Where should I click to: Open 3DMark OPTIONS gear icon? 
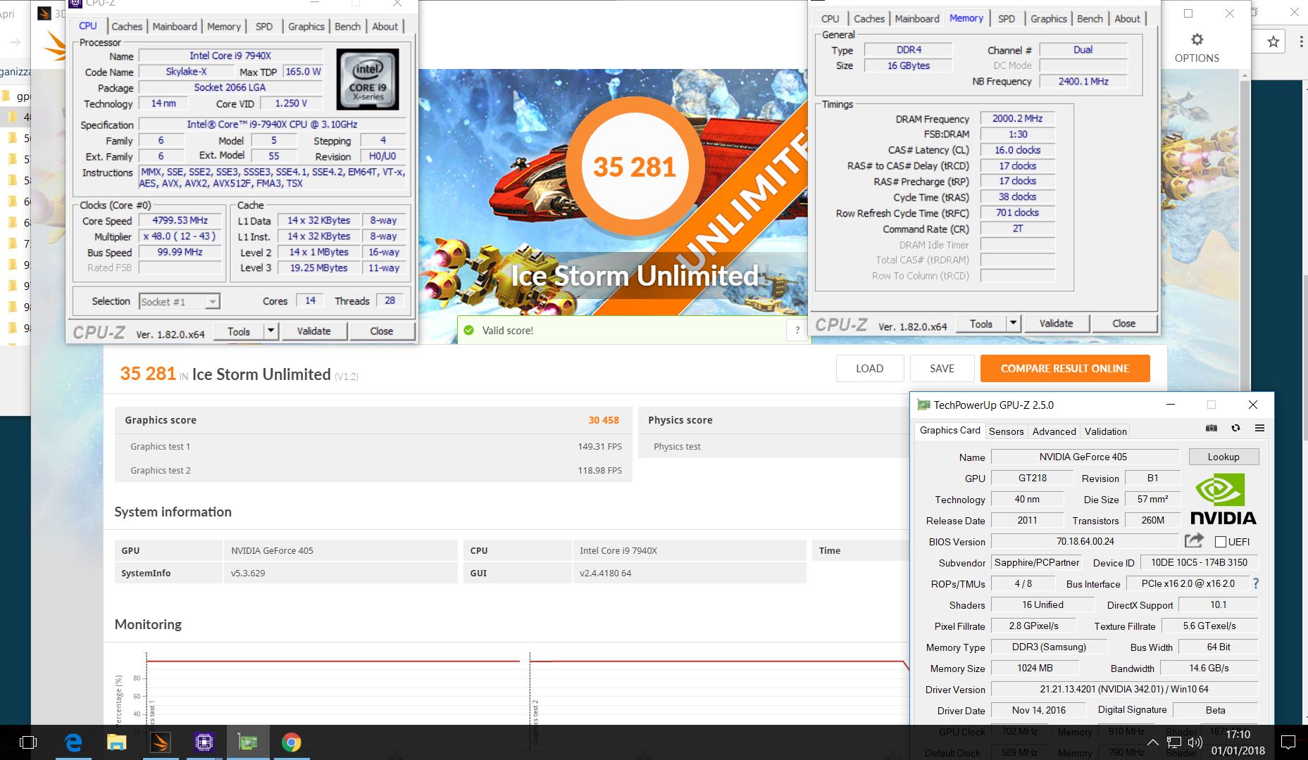[x=1197, y=39]
